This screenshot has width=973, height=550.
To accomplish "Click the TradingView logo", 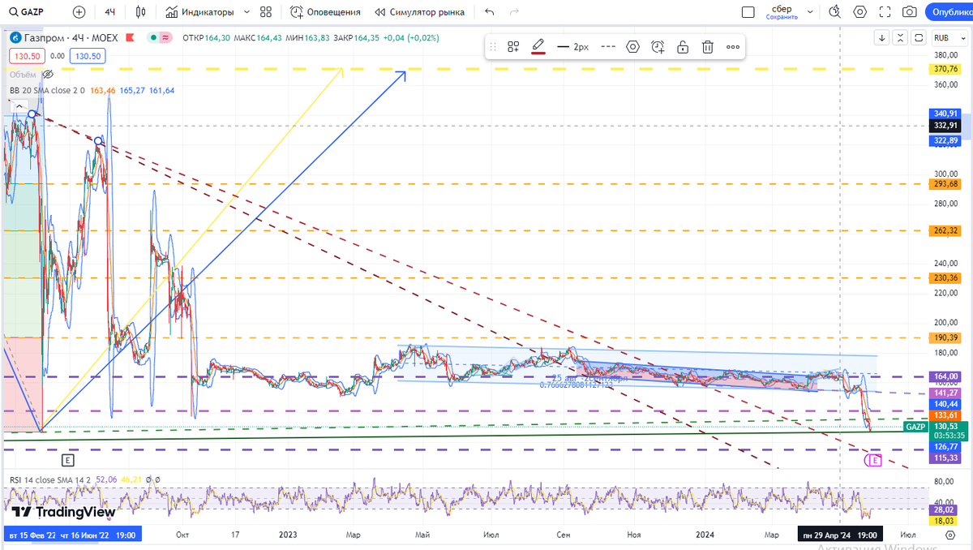I will [x=63, y=512].
